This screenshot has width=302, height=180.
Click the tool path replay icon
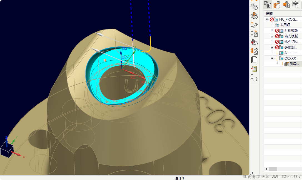254,51
